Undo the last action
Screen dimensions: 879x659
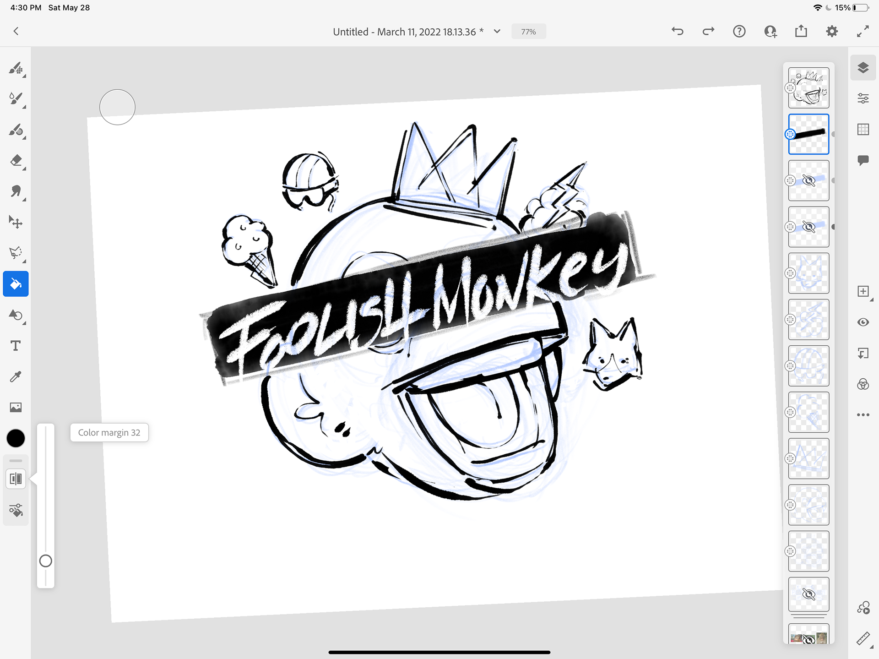[677, 31]
